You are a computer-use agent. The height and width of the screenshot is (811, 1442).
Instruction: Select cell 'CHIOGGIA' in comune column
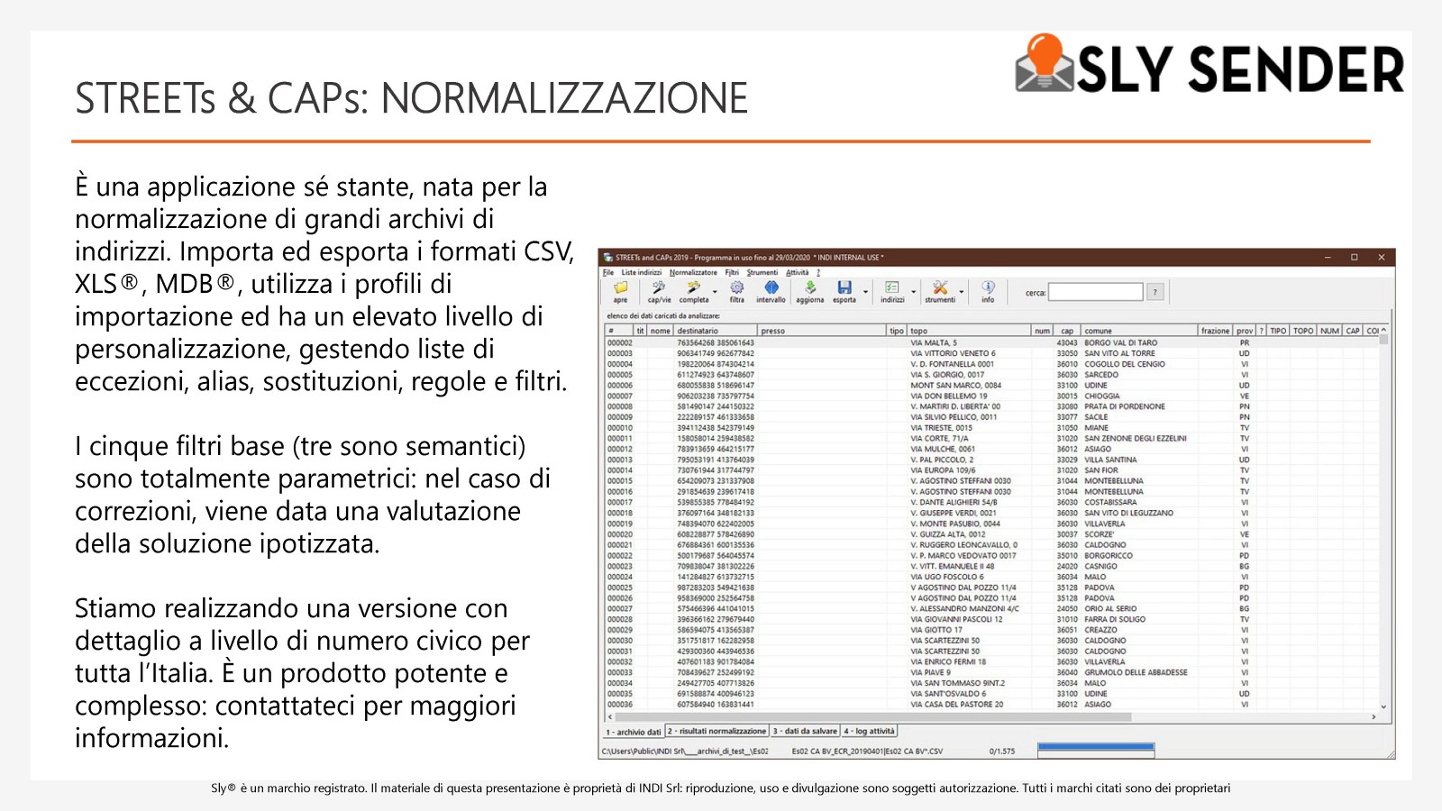[x=1102, y=396]
